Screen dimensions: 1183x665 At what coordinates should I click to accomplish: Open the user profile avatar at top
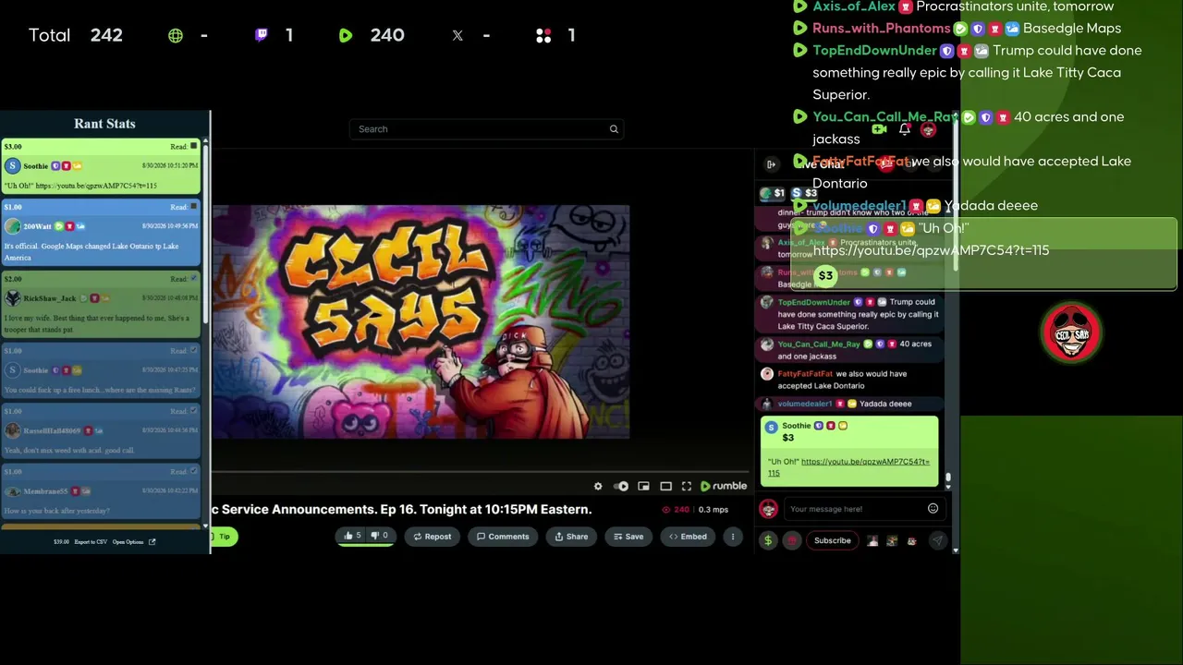pos(928,129)
